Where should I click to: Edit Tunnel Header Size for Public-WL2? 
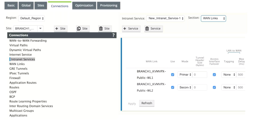tap(200, 87)
